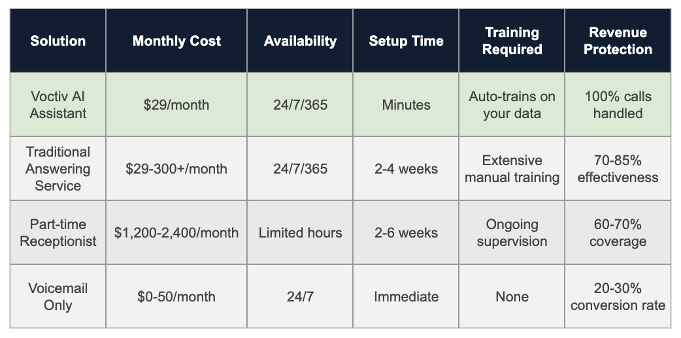Click the Auto-trains on your data cell
This screenshot has height=338, width=681.
(512, 104)
